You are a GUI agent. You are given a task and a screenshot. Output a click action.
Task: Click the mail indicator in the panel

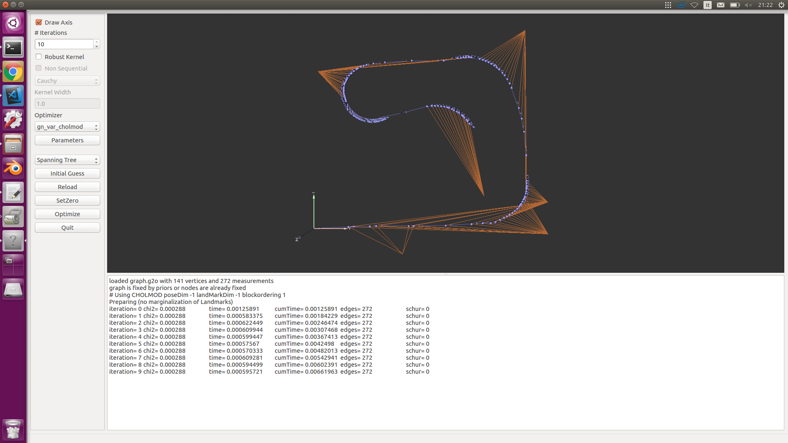coord(721,5)
